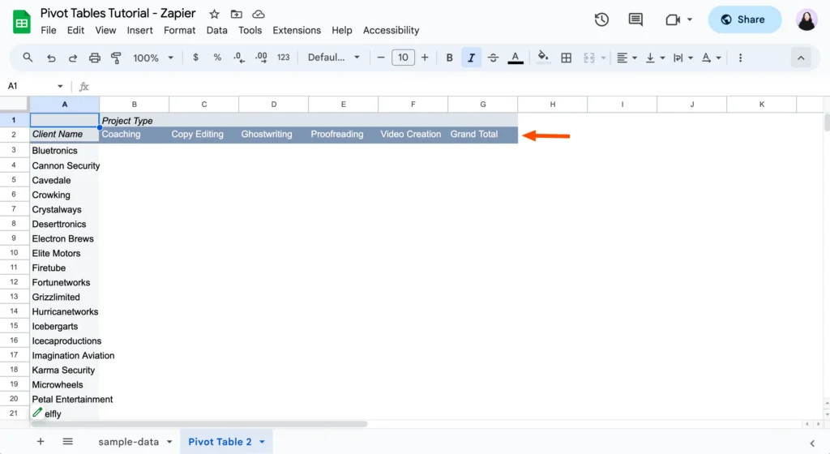The width and height of the screenshot is (830, 454).
Task: Toggle strikethrough formatting
Action: (x=493, y=58)
